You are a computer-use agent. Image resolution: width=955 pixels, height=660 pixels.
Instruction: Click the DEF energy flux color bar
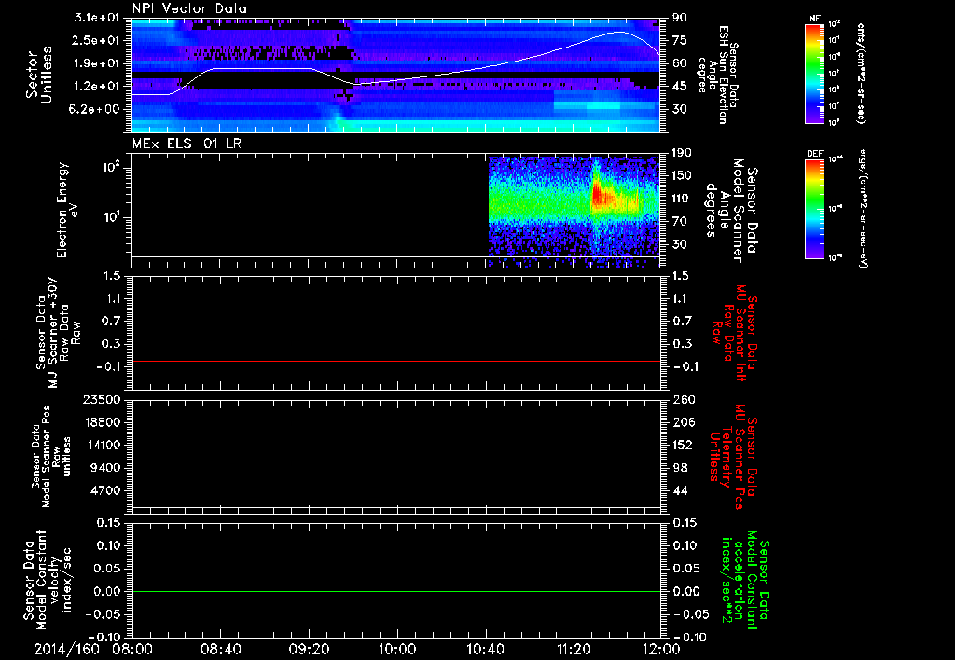814,209
